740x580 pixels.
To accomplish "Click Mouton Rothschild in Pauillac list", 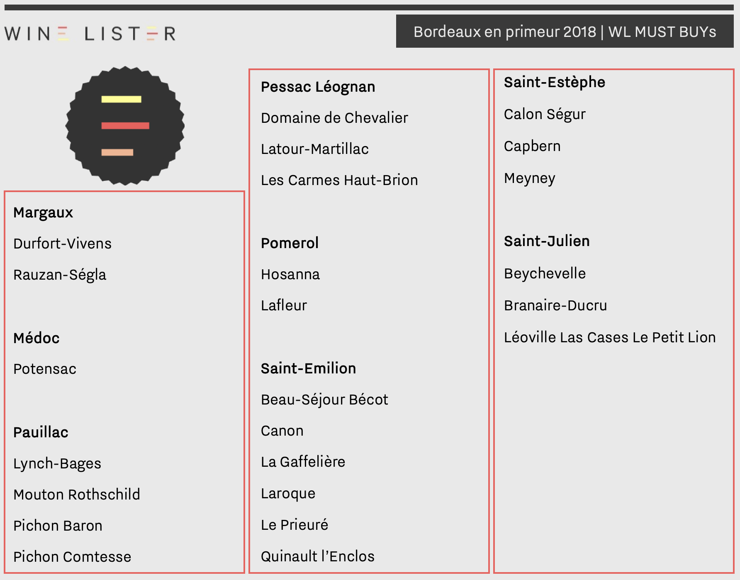I will (x=77, y=495).
